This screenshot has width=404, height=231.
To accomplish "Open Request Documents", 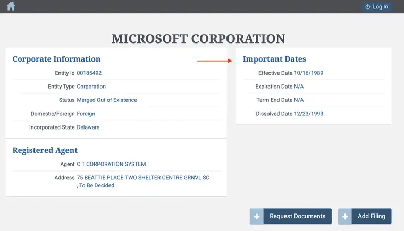I will (297, 216).
